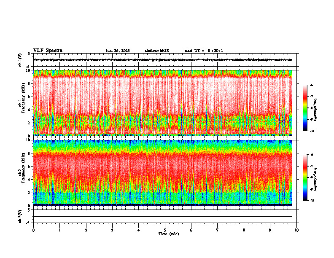
Task: Select the date text 'Jan. 26, 2023'
Action: pyautogui.click(x=118, y=51)
